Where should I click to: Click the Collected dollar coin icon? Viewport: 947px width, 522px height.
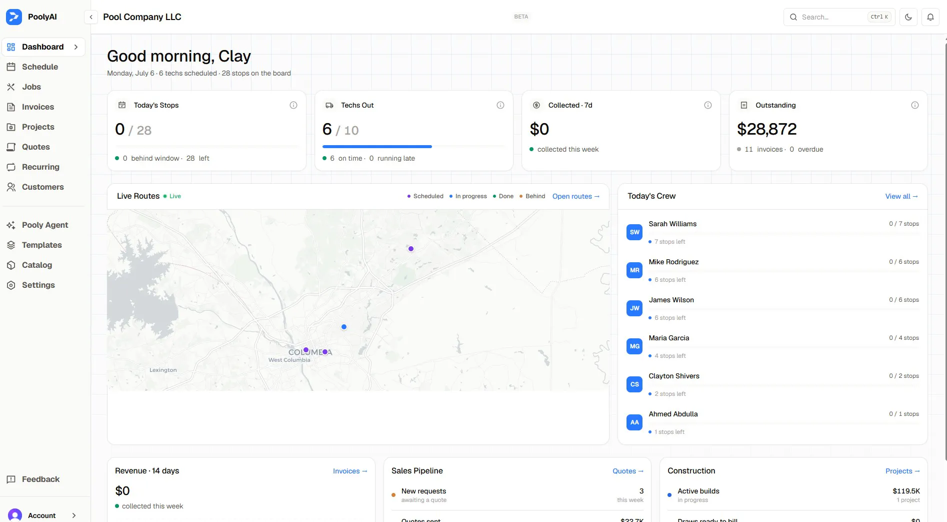point(536,105)
